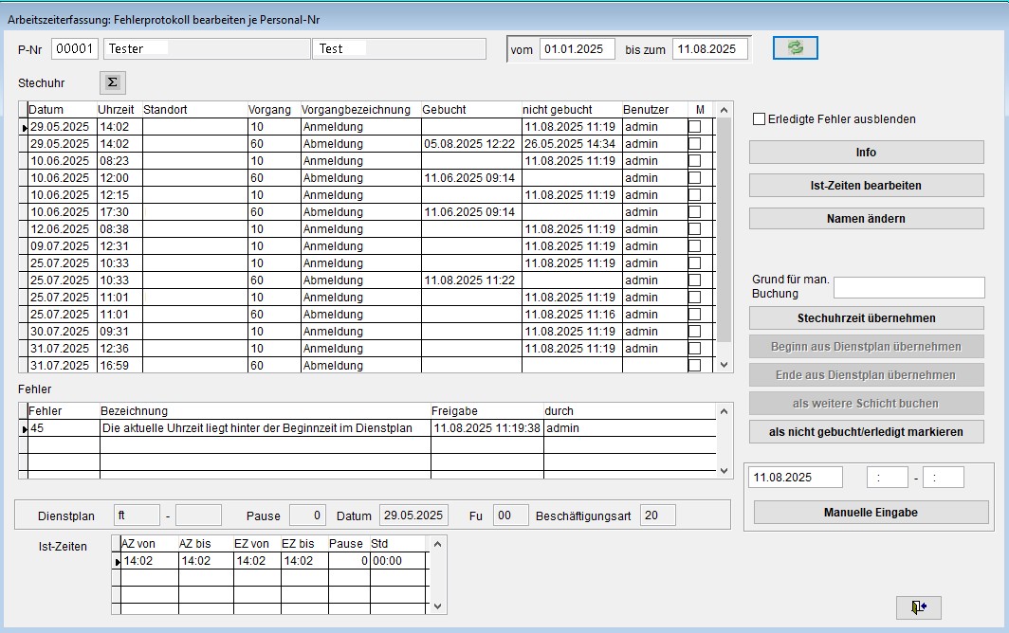Click Freigabe cell '11.08.2025 11:19:38'

click(487, 427)
